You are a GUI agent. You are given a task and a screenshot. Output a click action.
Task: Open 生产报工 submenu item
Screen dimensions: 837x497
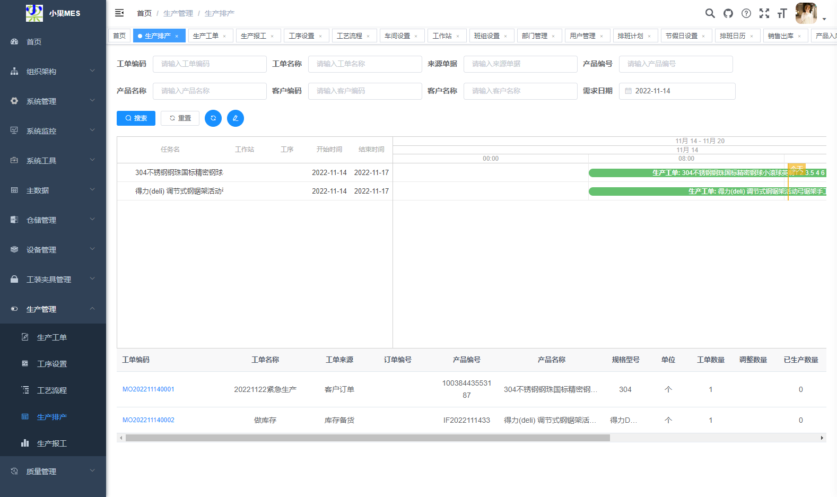coord(53,443)
